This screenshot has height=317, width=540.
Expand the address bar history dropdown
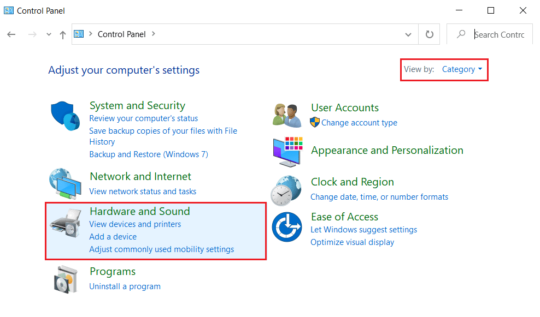408,34
